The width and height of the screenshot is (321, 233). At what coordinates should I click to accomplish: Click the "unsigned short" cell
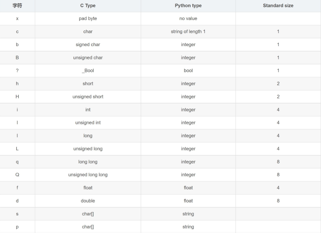(88, 97)
